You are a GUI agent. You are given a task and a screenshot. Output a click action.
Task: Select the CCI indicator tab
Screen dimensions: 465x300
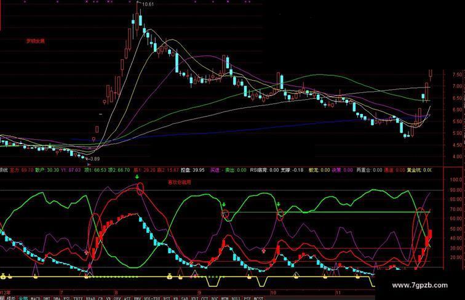pyautogui.click(x=205, y=298)
